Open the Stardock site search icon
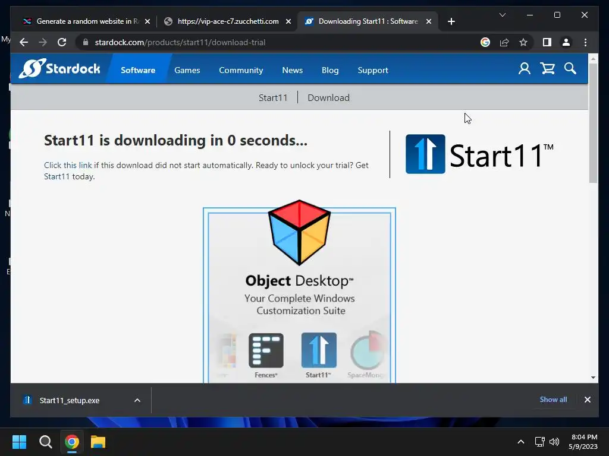Viewport: 609px width, 456px height. point(570,69)
